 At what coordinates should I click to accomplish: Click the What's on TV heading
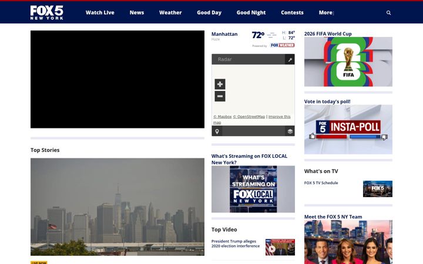[x=321, y=171]
